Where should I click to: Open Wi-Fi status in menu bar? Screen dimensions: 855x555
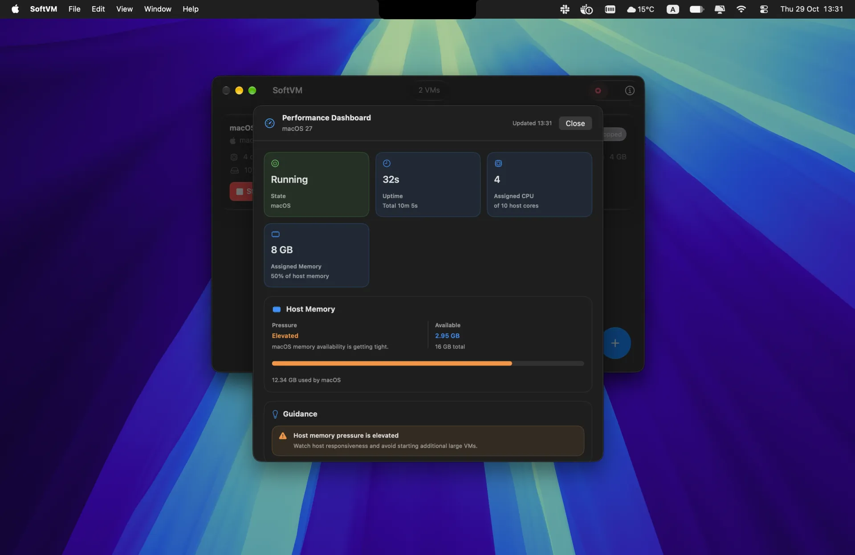[741, 9]
